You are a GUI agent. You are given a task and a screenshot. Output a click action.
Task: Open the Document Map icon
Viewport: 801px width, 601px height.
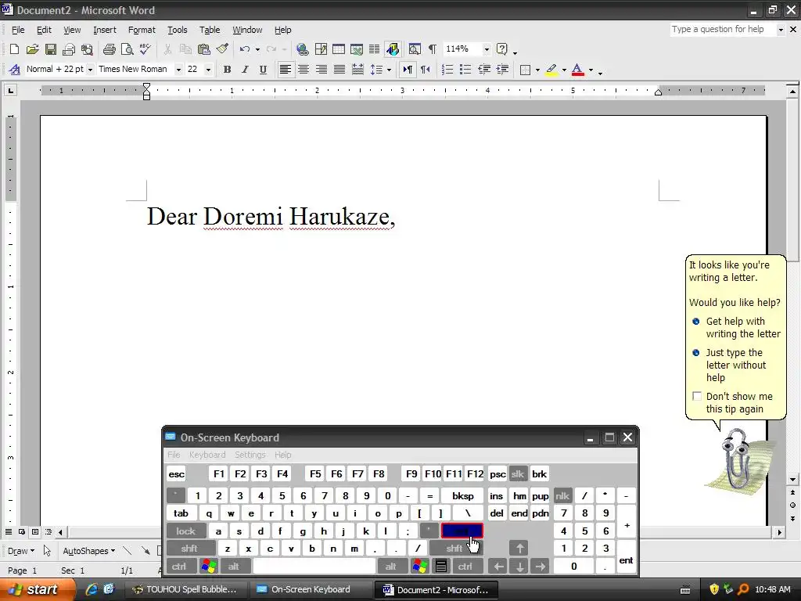pos(415,49)
